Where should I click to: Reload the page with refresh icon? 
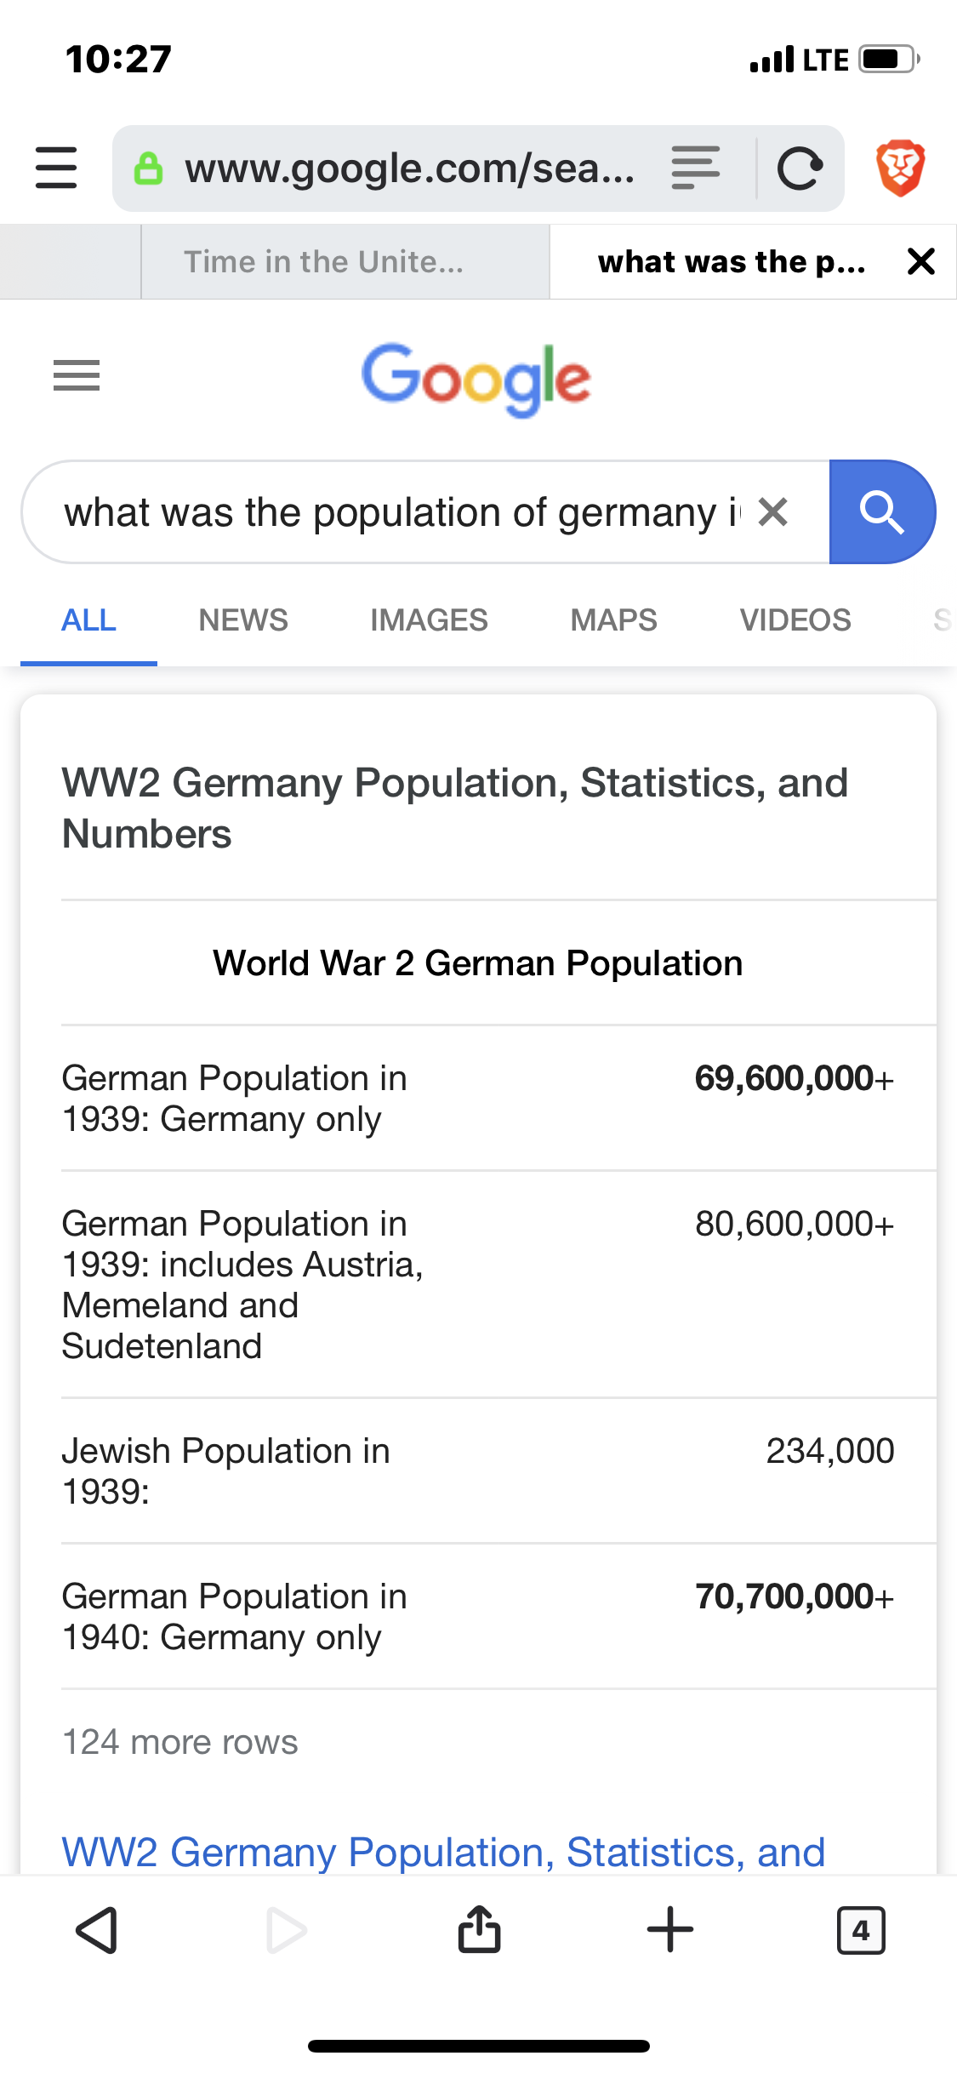click(x=800, y=168)
